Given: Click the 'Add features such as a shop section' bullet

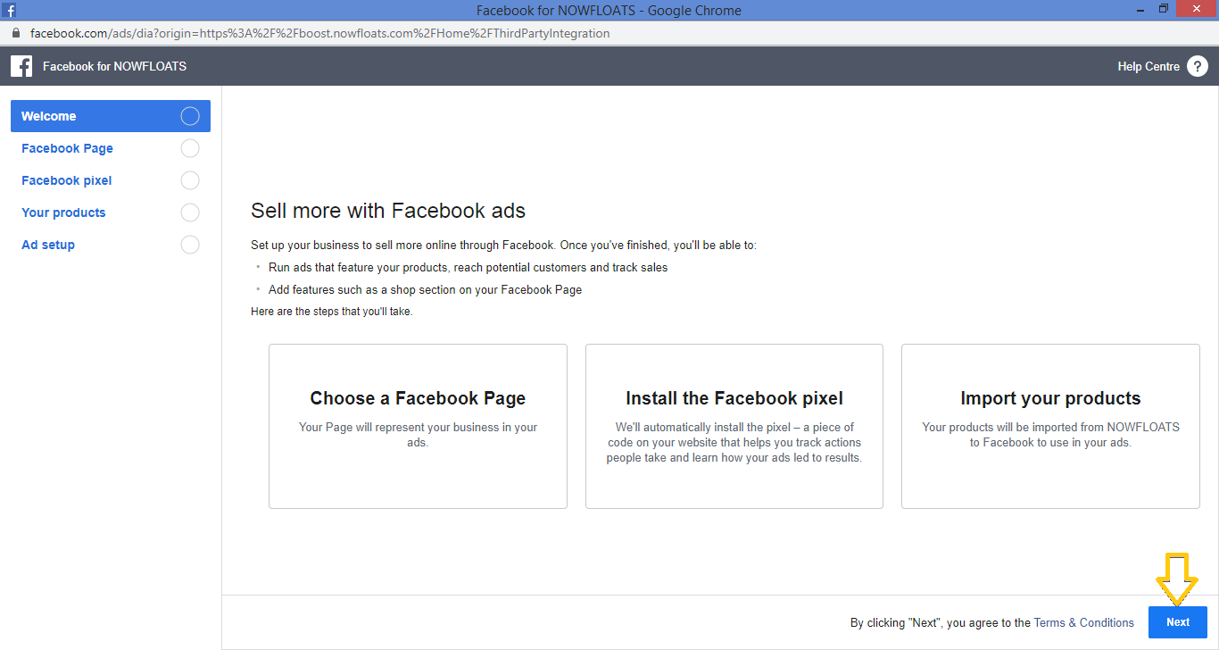Looking at the screenshot, I should tap(425, 289).
